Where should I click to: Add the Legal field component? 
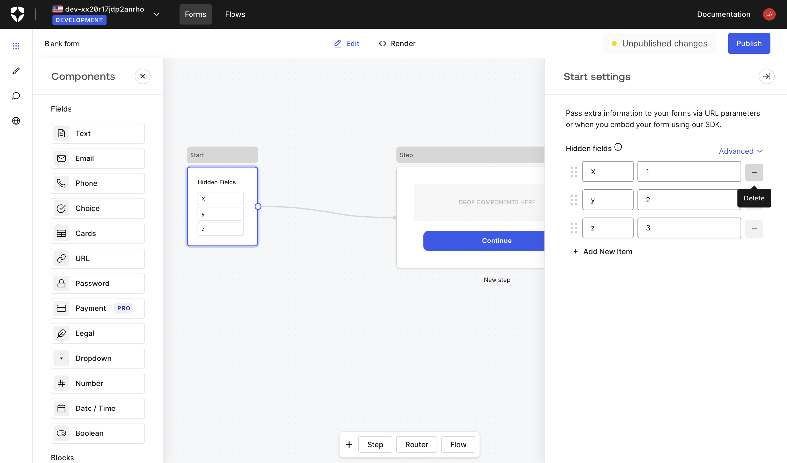coord(98,333)
